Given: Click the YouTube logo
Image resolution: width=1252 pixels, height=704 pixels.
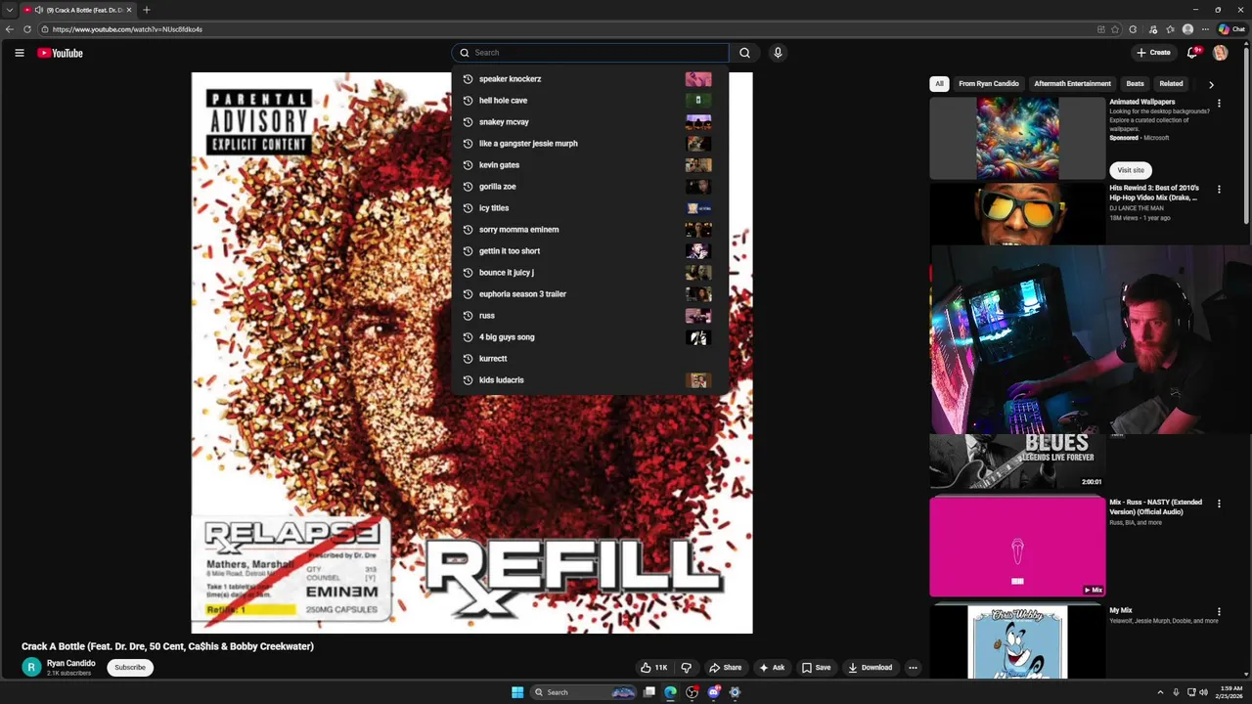Looking at the screenshot, I should click(x=60, y=53).
